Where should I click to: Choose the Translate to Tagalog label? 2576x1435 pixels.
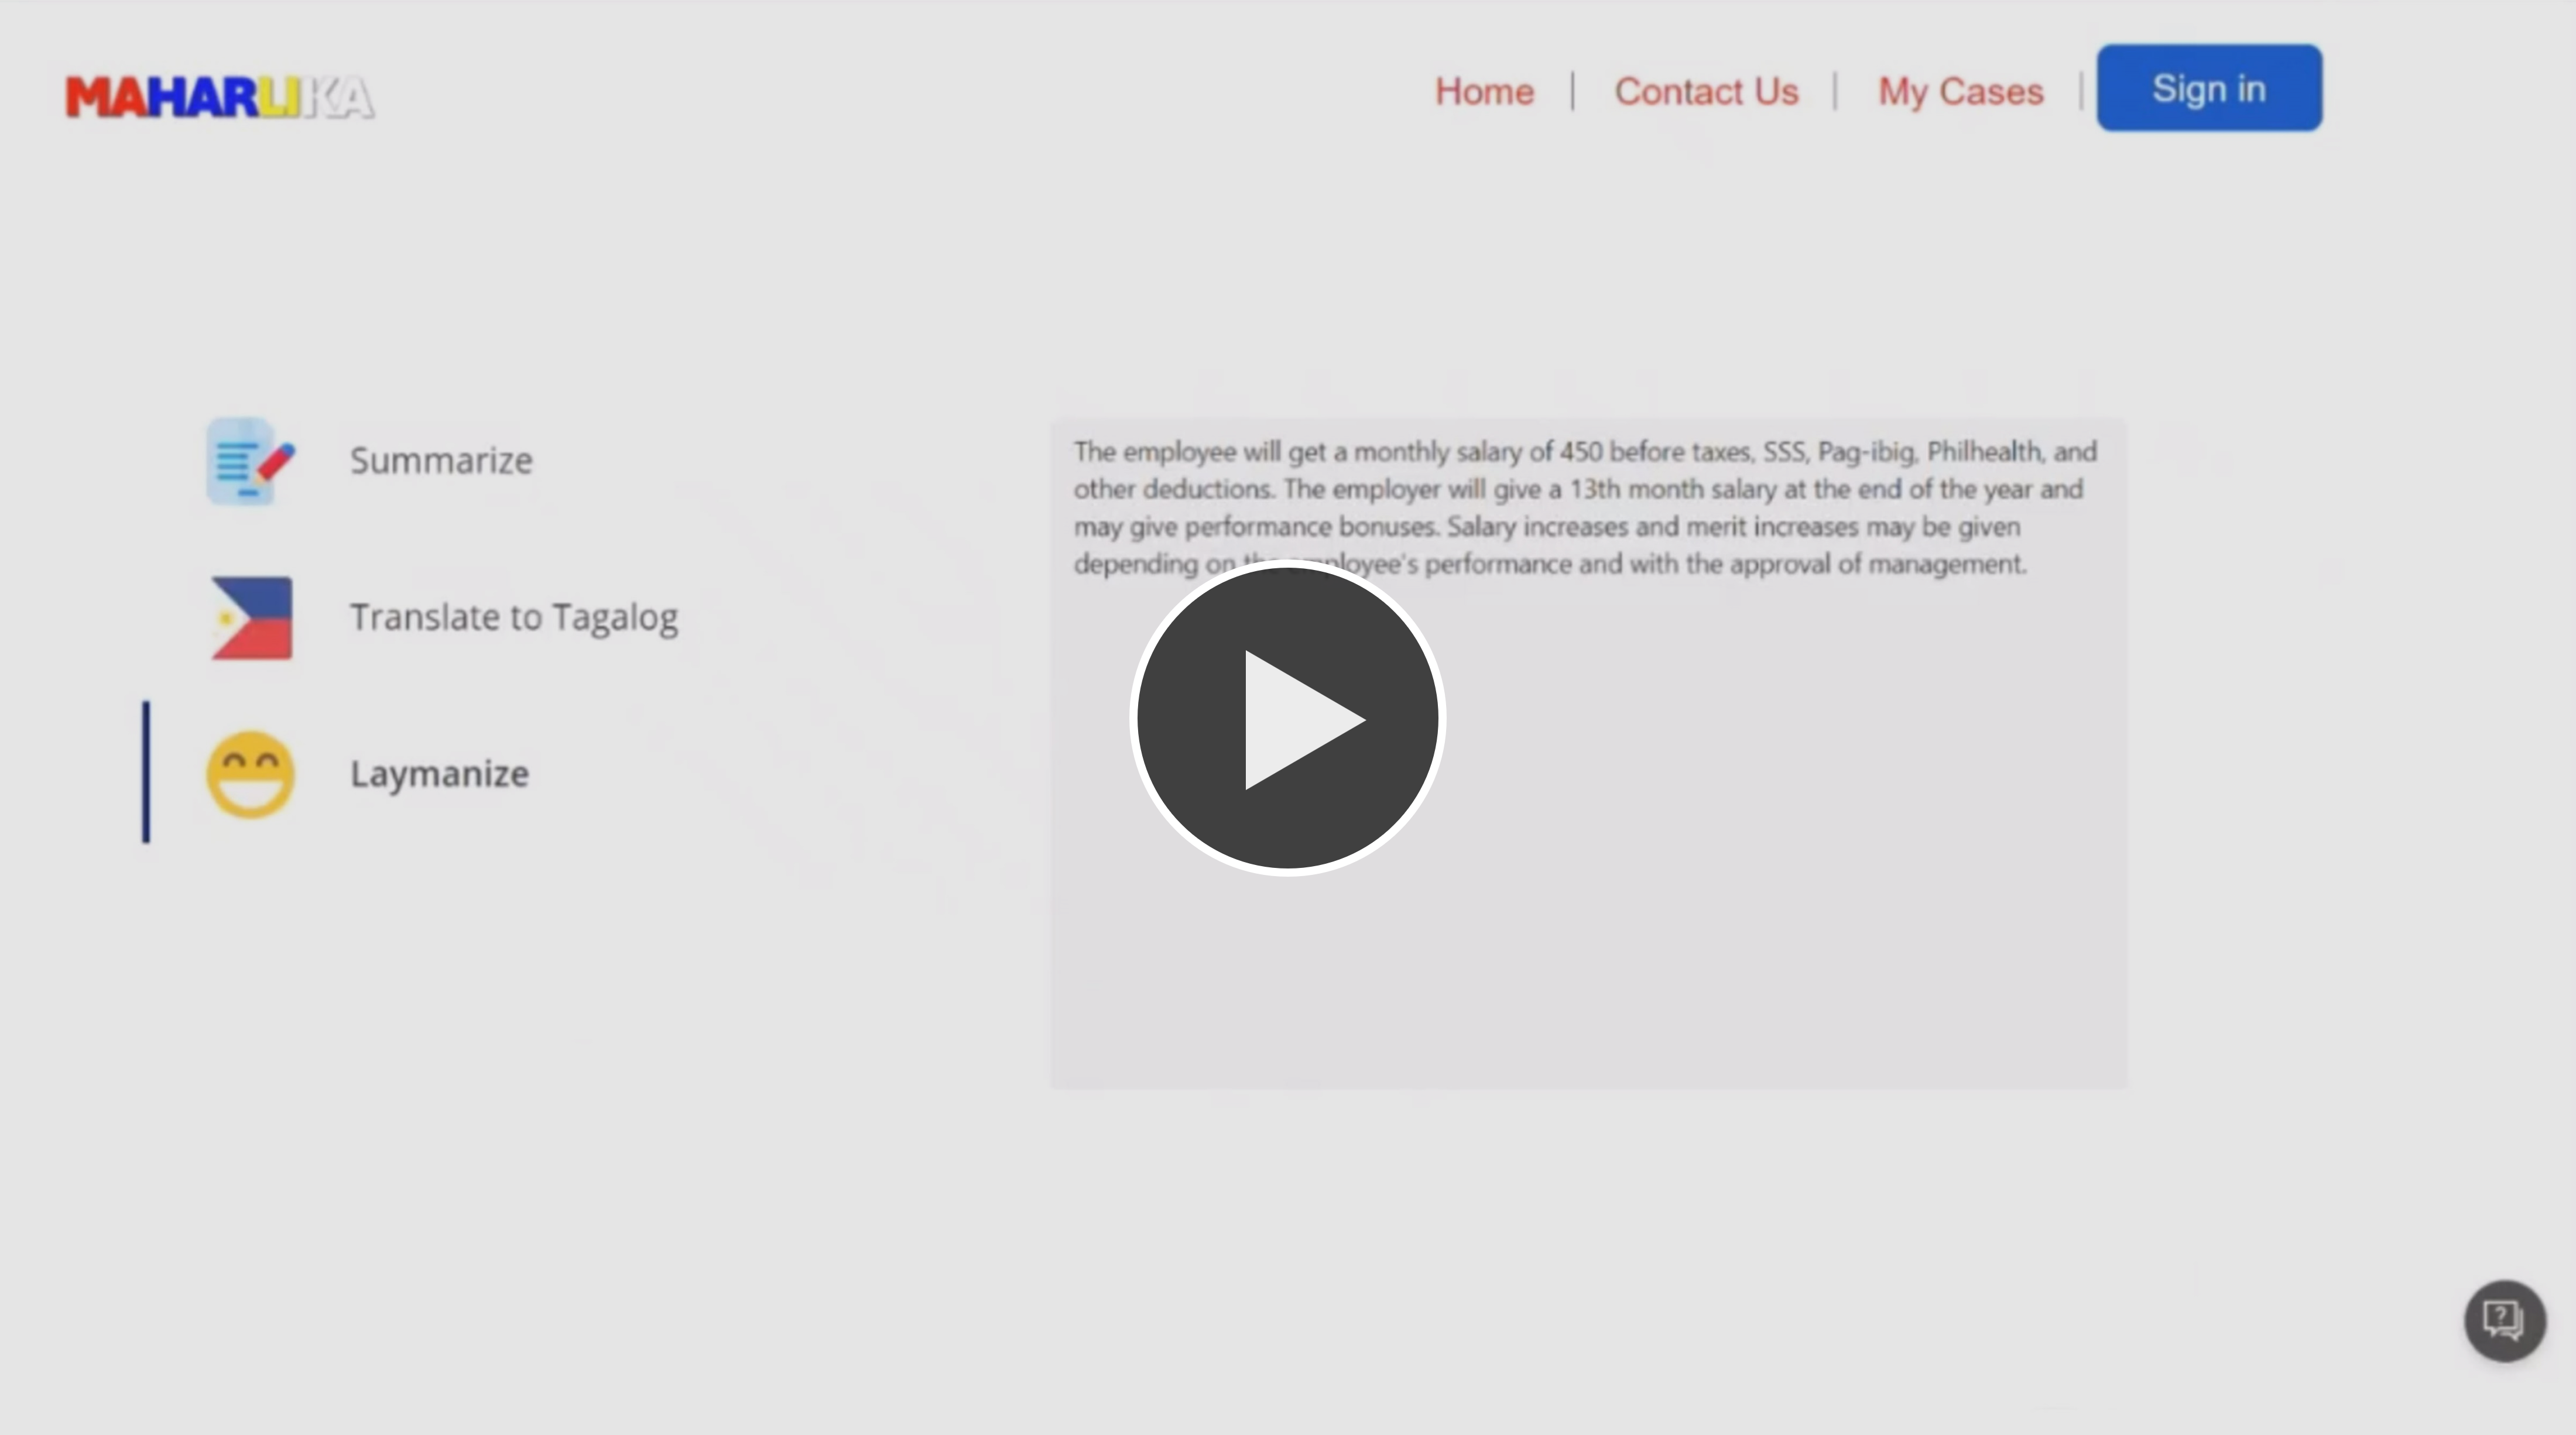point(514,617)
